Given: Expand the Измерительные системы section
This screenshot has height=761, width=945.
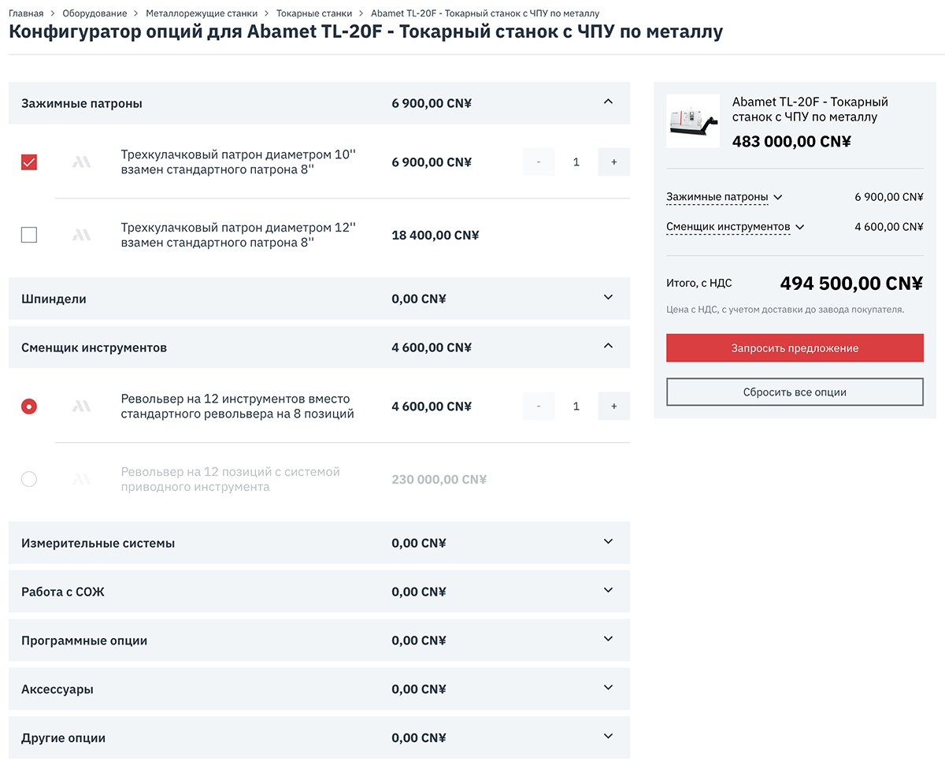Looking at the screenshot, I should pyautogui.click(x=607, y=543).
